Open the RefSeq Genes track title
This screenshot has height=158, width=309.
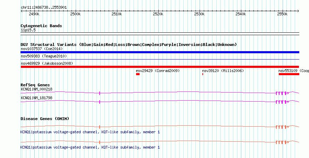pos(35,85)
